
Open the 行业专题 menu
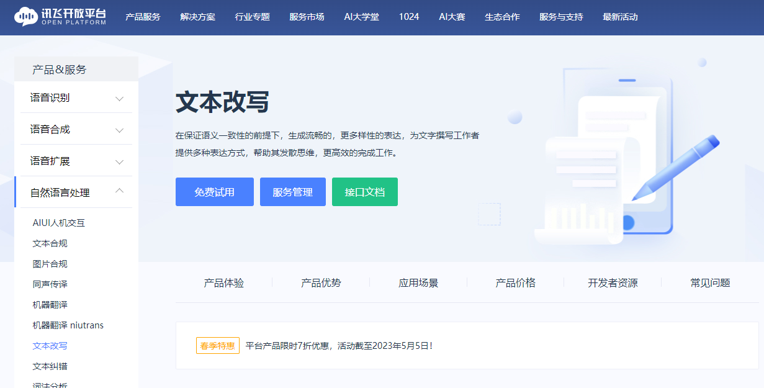click(x=253, y=17)
